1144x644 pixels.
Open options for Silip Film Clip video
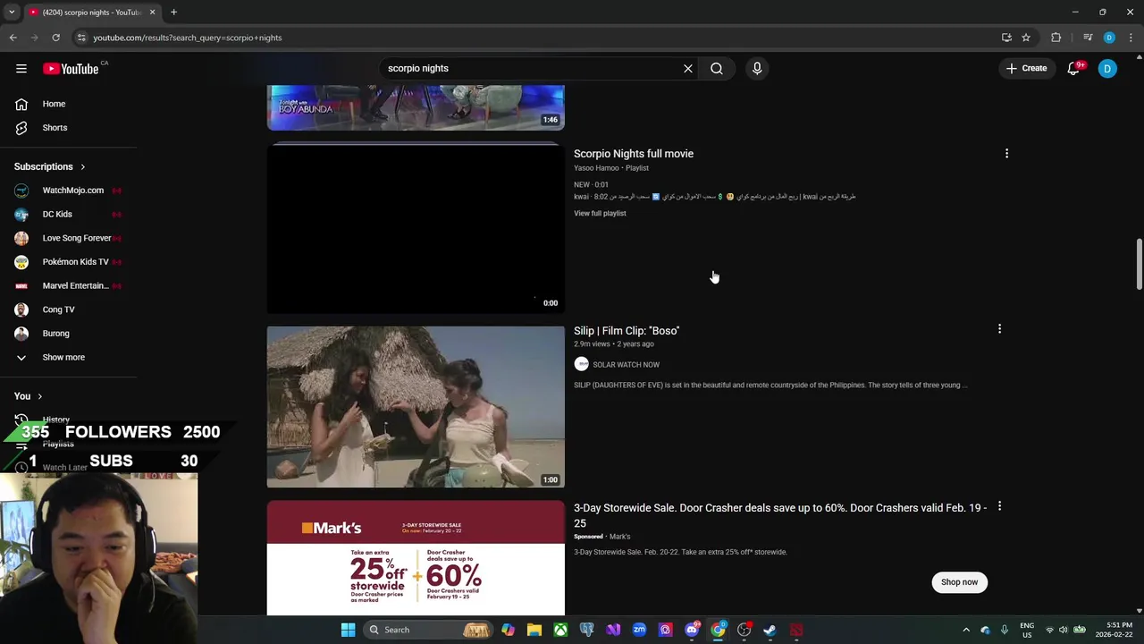pos(999,329)
